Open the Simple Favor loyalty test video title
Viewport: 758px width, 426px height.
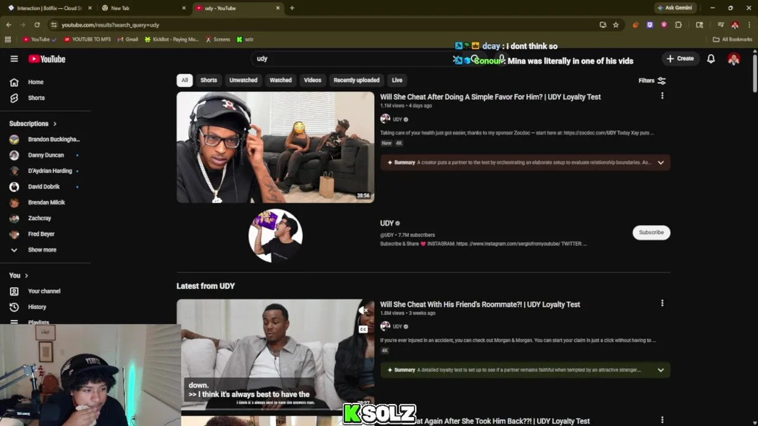490,97
